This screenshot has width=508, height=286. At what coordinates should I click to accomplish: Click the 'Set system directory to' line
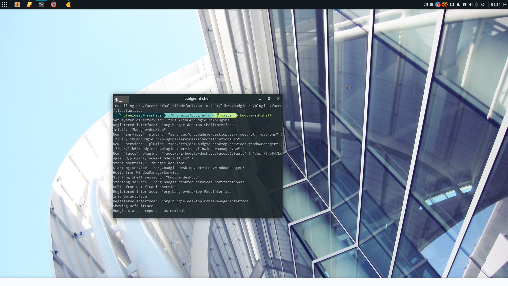(172, 120)
